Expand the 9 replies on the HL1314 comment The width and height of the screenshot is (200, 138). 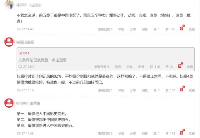click(x=102, y=67)
